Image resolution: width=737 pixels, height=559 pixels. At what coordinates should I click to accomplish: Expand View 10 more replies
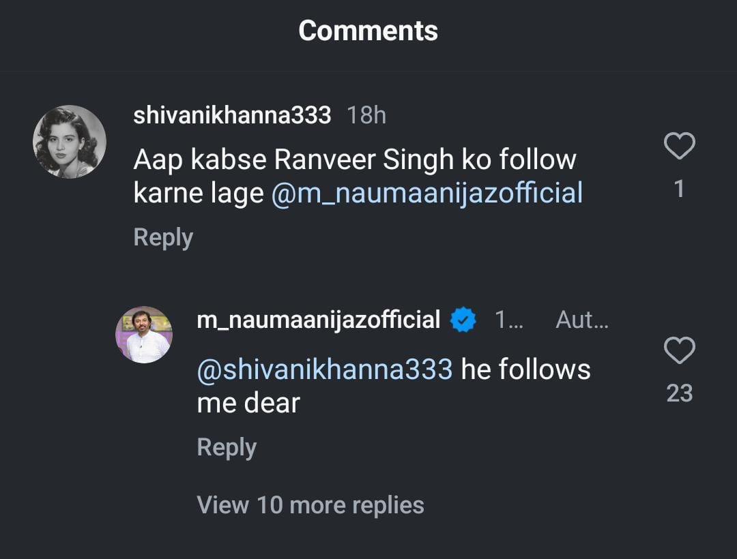(x=310, y=505)
